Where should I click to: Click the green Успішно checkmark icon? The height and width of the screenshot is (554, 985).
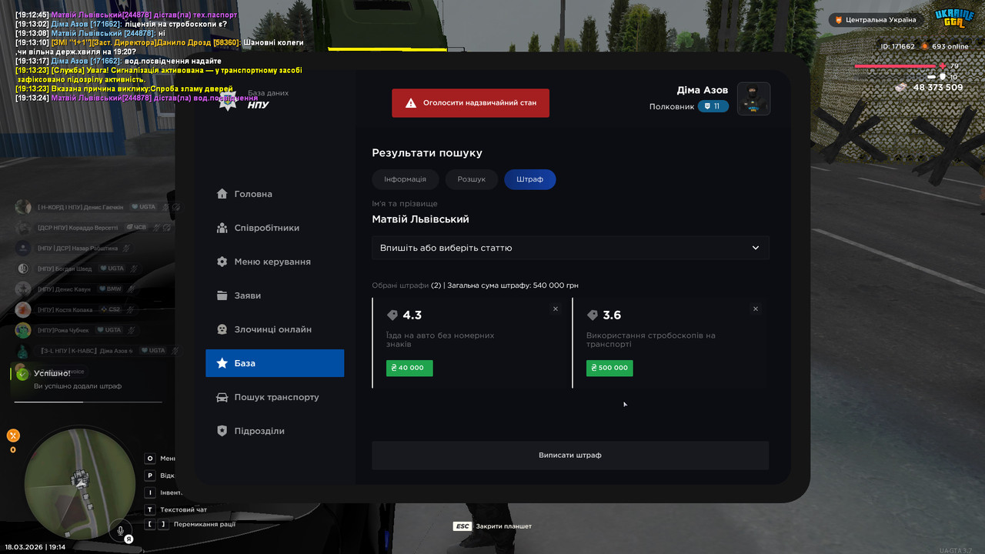point(22,374)
